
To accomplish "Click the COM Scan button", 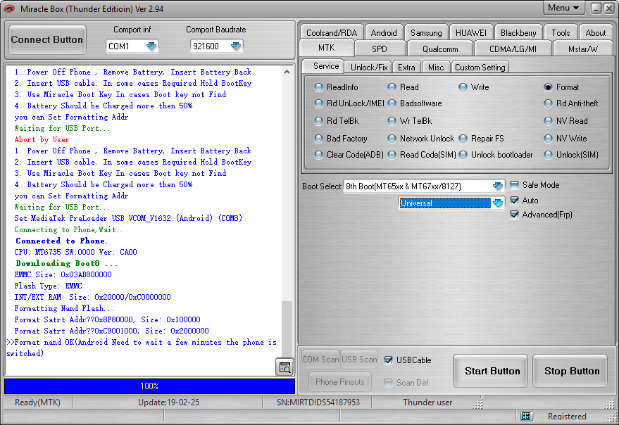I will tap(320, 360).
